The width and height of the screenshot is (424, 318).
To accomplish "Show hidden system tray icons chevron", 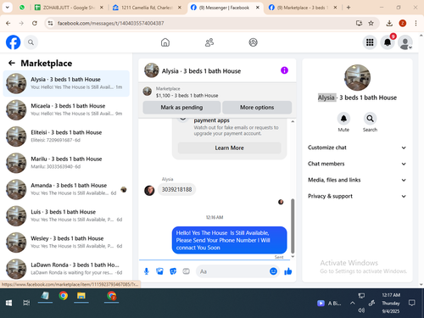I will pos(353,303).
